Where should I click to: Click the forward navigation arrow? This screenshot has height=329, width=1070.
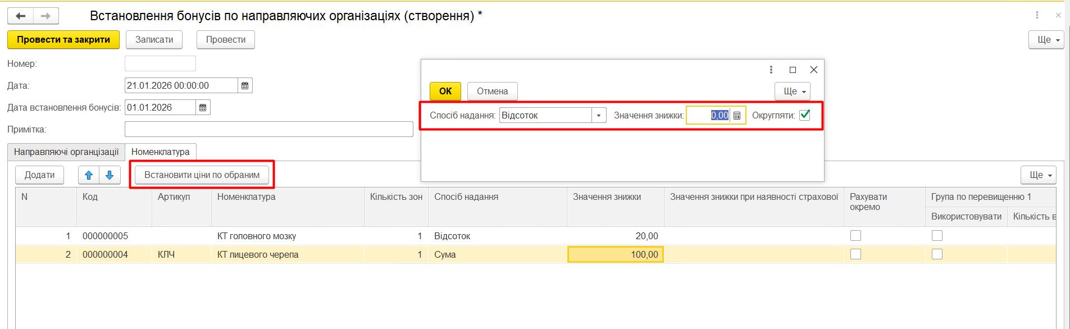[x=45, y=16]
